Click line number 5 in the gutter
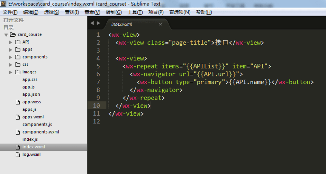This screenshot has height=174, width=326. pos(98,67)
